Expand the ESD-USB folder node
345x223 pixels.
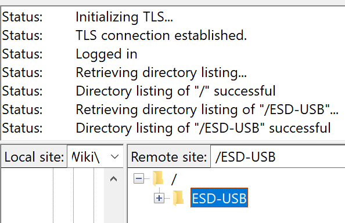[159, 198]
